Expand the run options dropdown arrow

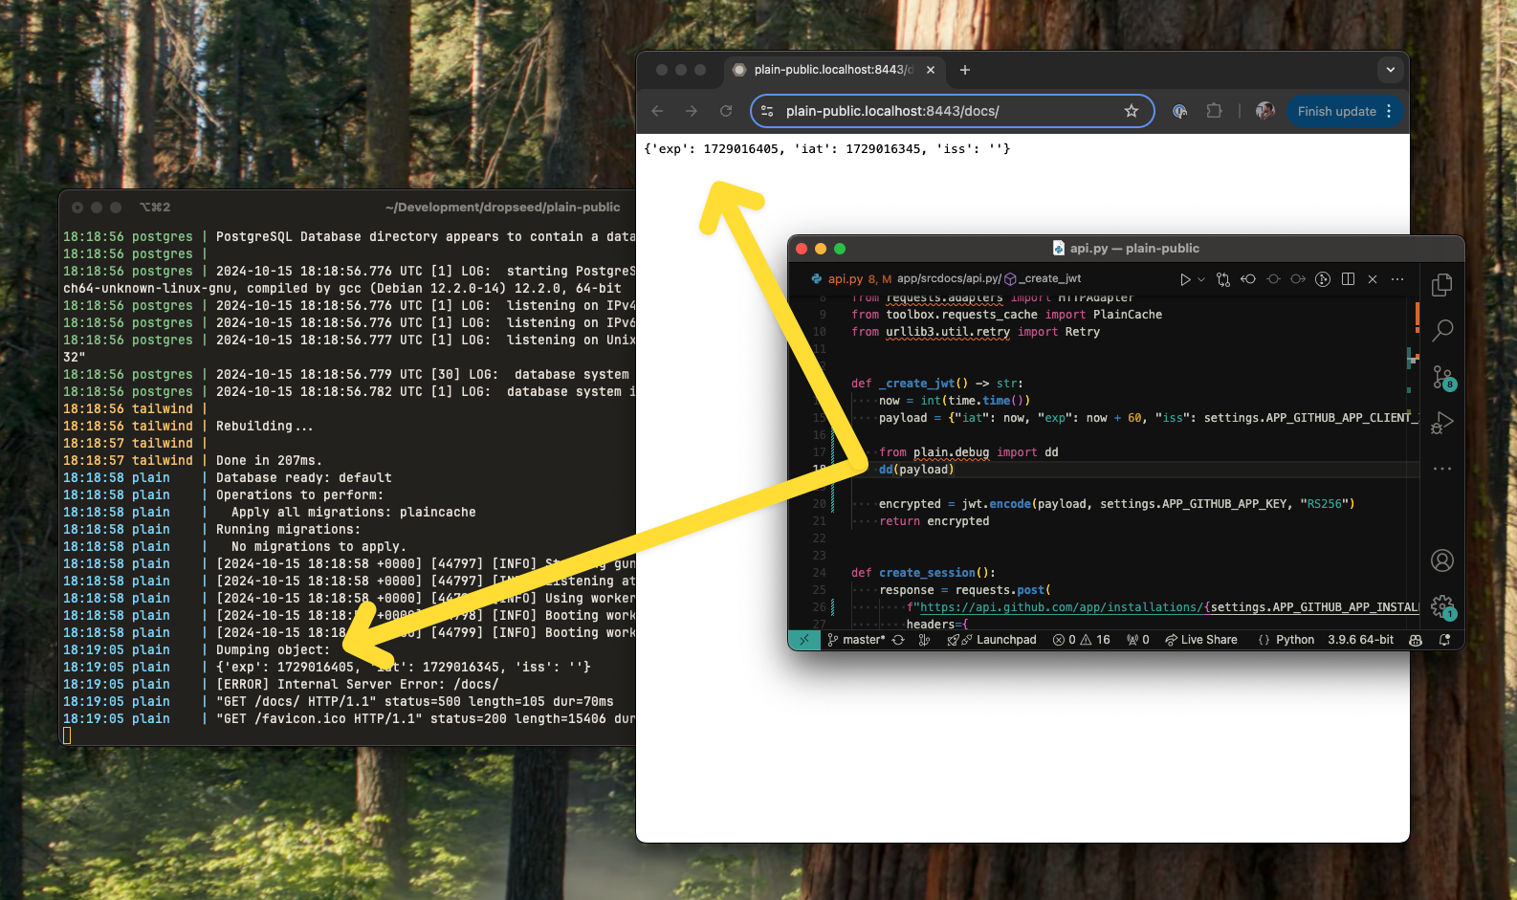click(x=1201, y=279)
